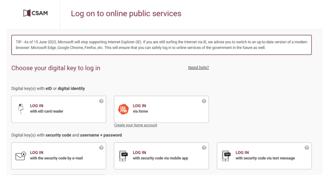Show help for mobile app security code
This screenshot has width=329, height=178.
tap(204, 148)
